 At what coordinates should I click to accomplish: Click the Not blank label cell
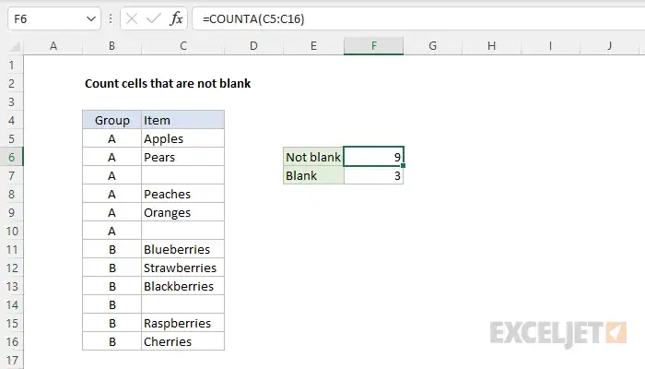click(x=313, y=157)
